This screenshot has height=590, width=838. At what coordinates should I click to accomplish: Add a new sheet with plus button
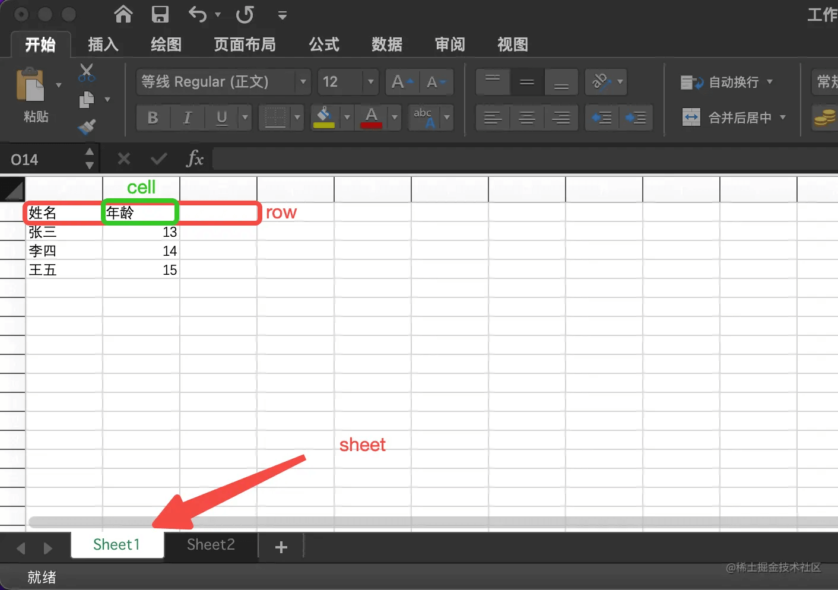pyautogui.click(x=281, y=547)
